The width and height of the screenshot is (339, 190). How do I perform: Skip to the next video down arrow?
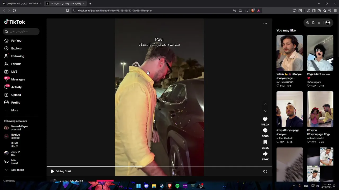pos(265,111)
